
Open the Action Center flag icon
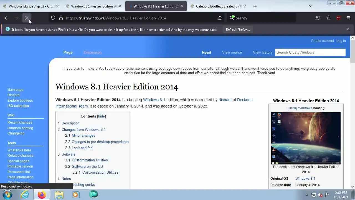coord(327,195)
